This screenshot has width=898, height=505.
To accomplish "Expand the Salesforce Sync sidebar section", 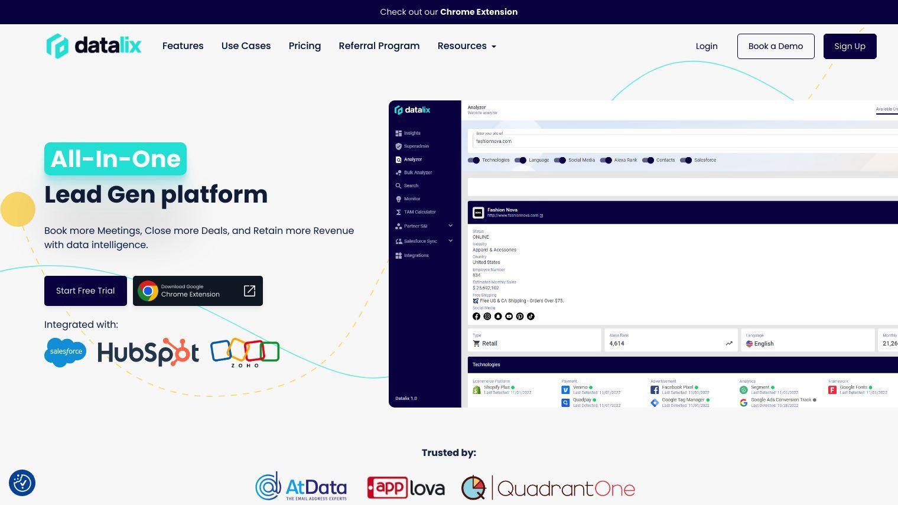I will (450, 240).
